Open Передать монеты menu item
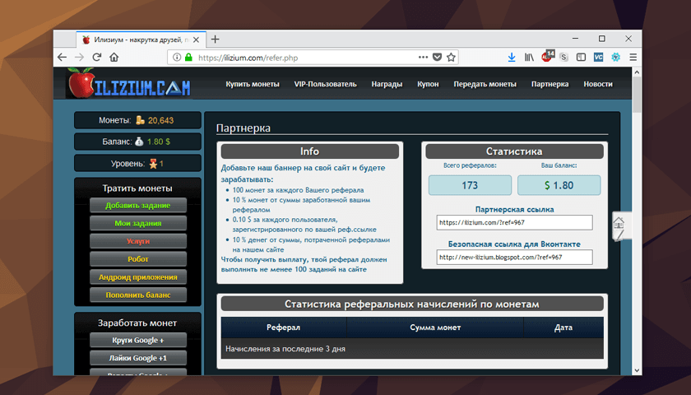Viewport: 691px width, 395px height. pyautogui.click(x=485, y=84)
